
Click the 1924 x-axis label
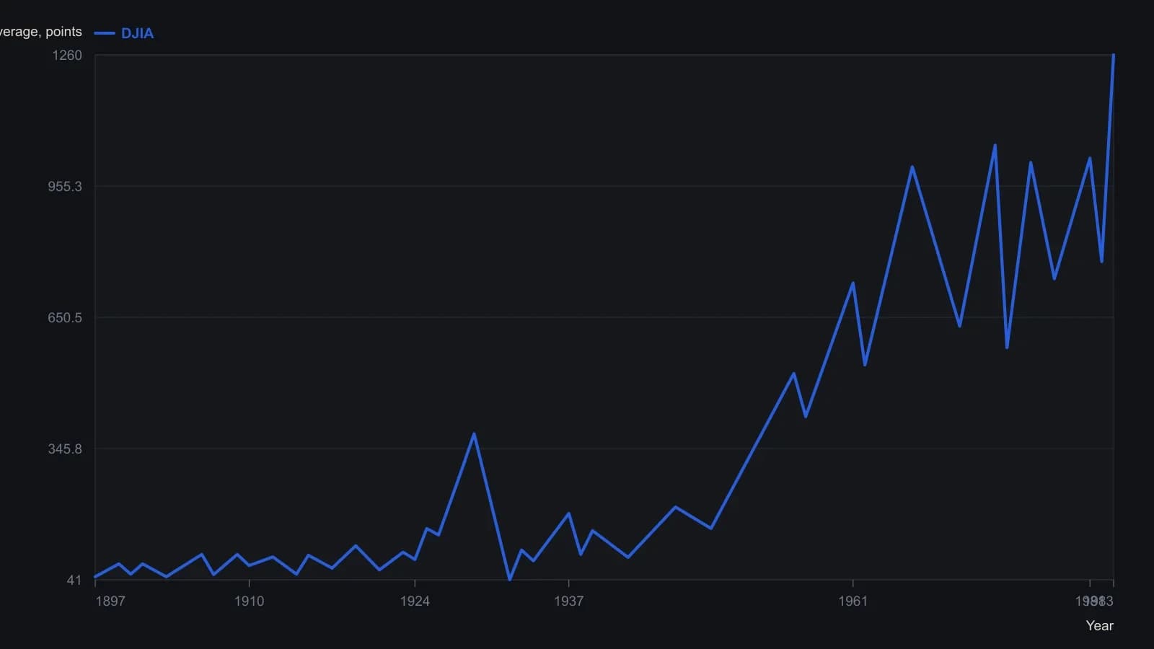415,601
